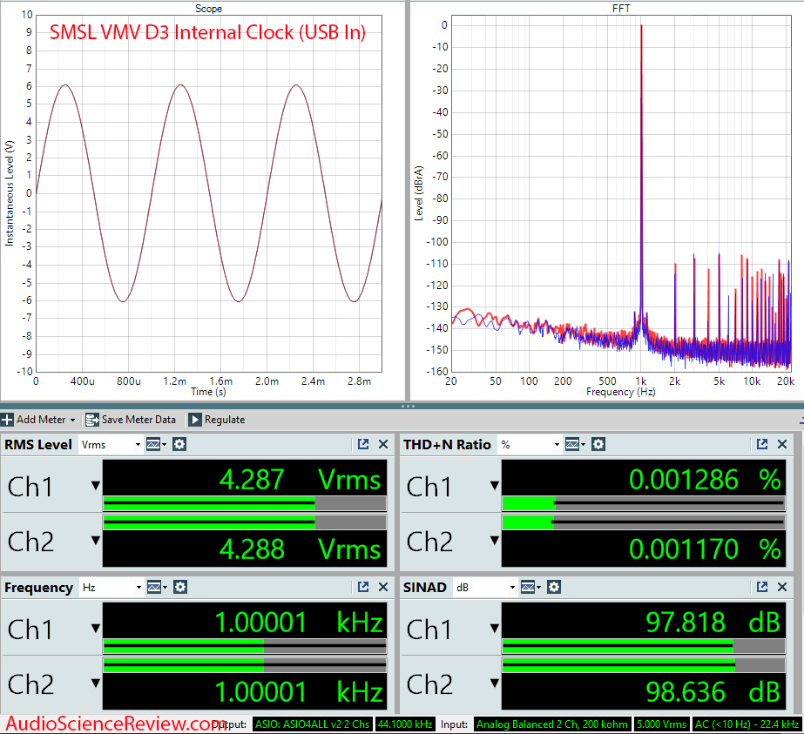Click the FFT graph title
This screenshot has width=804, height=734.
click(x=621, y=8)
